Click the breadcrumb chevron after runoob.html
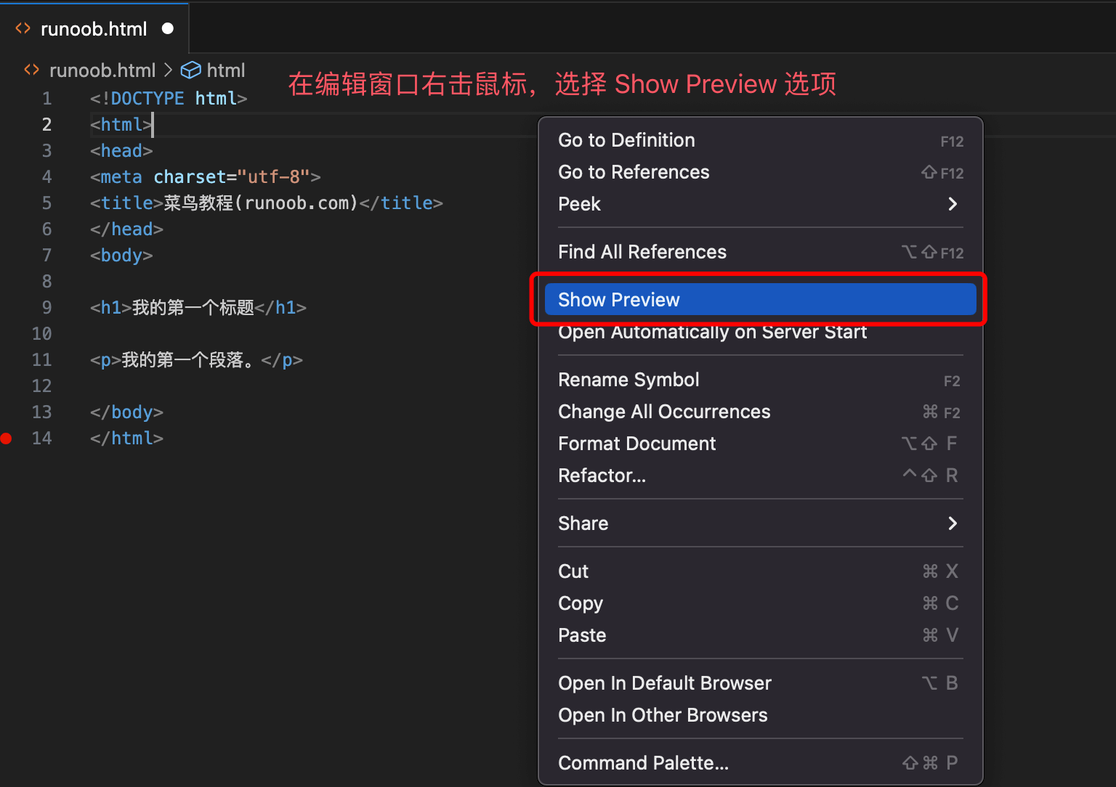Viewport: 1116px width, 787px height. pos(169,70)
